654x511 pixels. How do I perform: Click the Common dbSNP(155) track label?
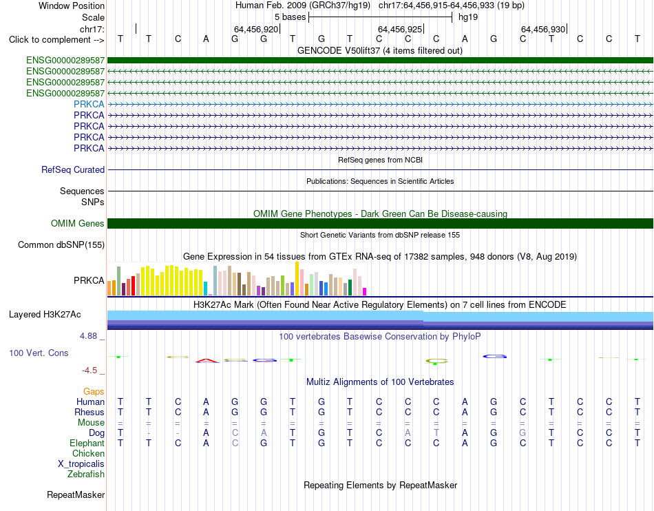(x=61, y=245)
